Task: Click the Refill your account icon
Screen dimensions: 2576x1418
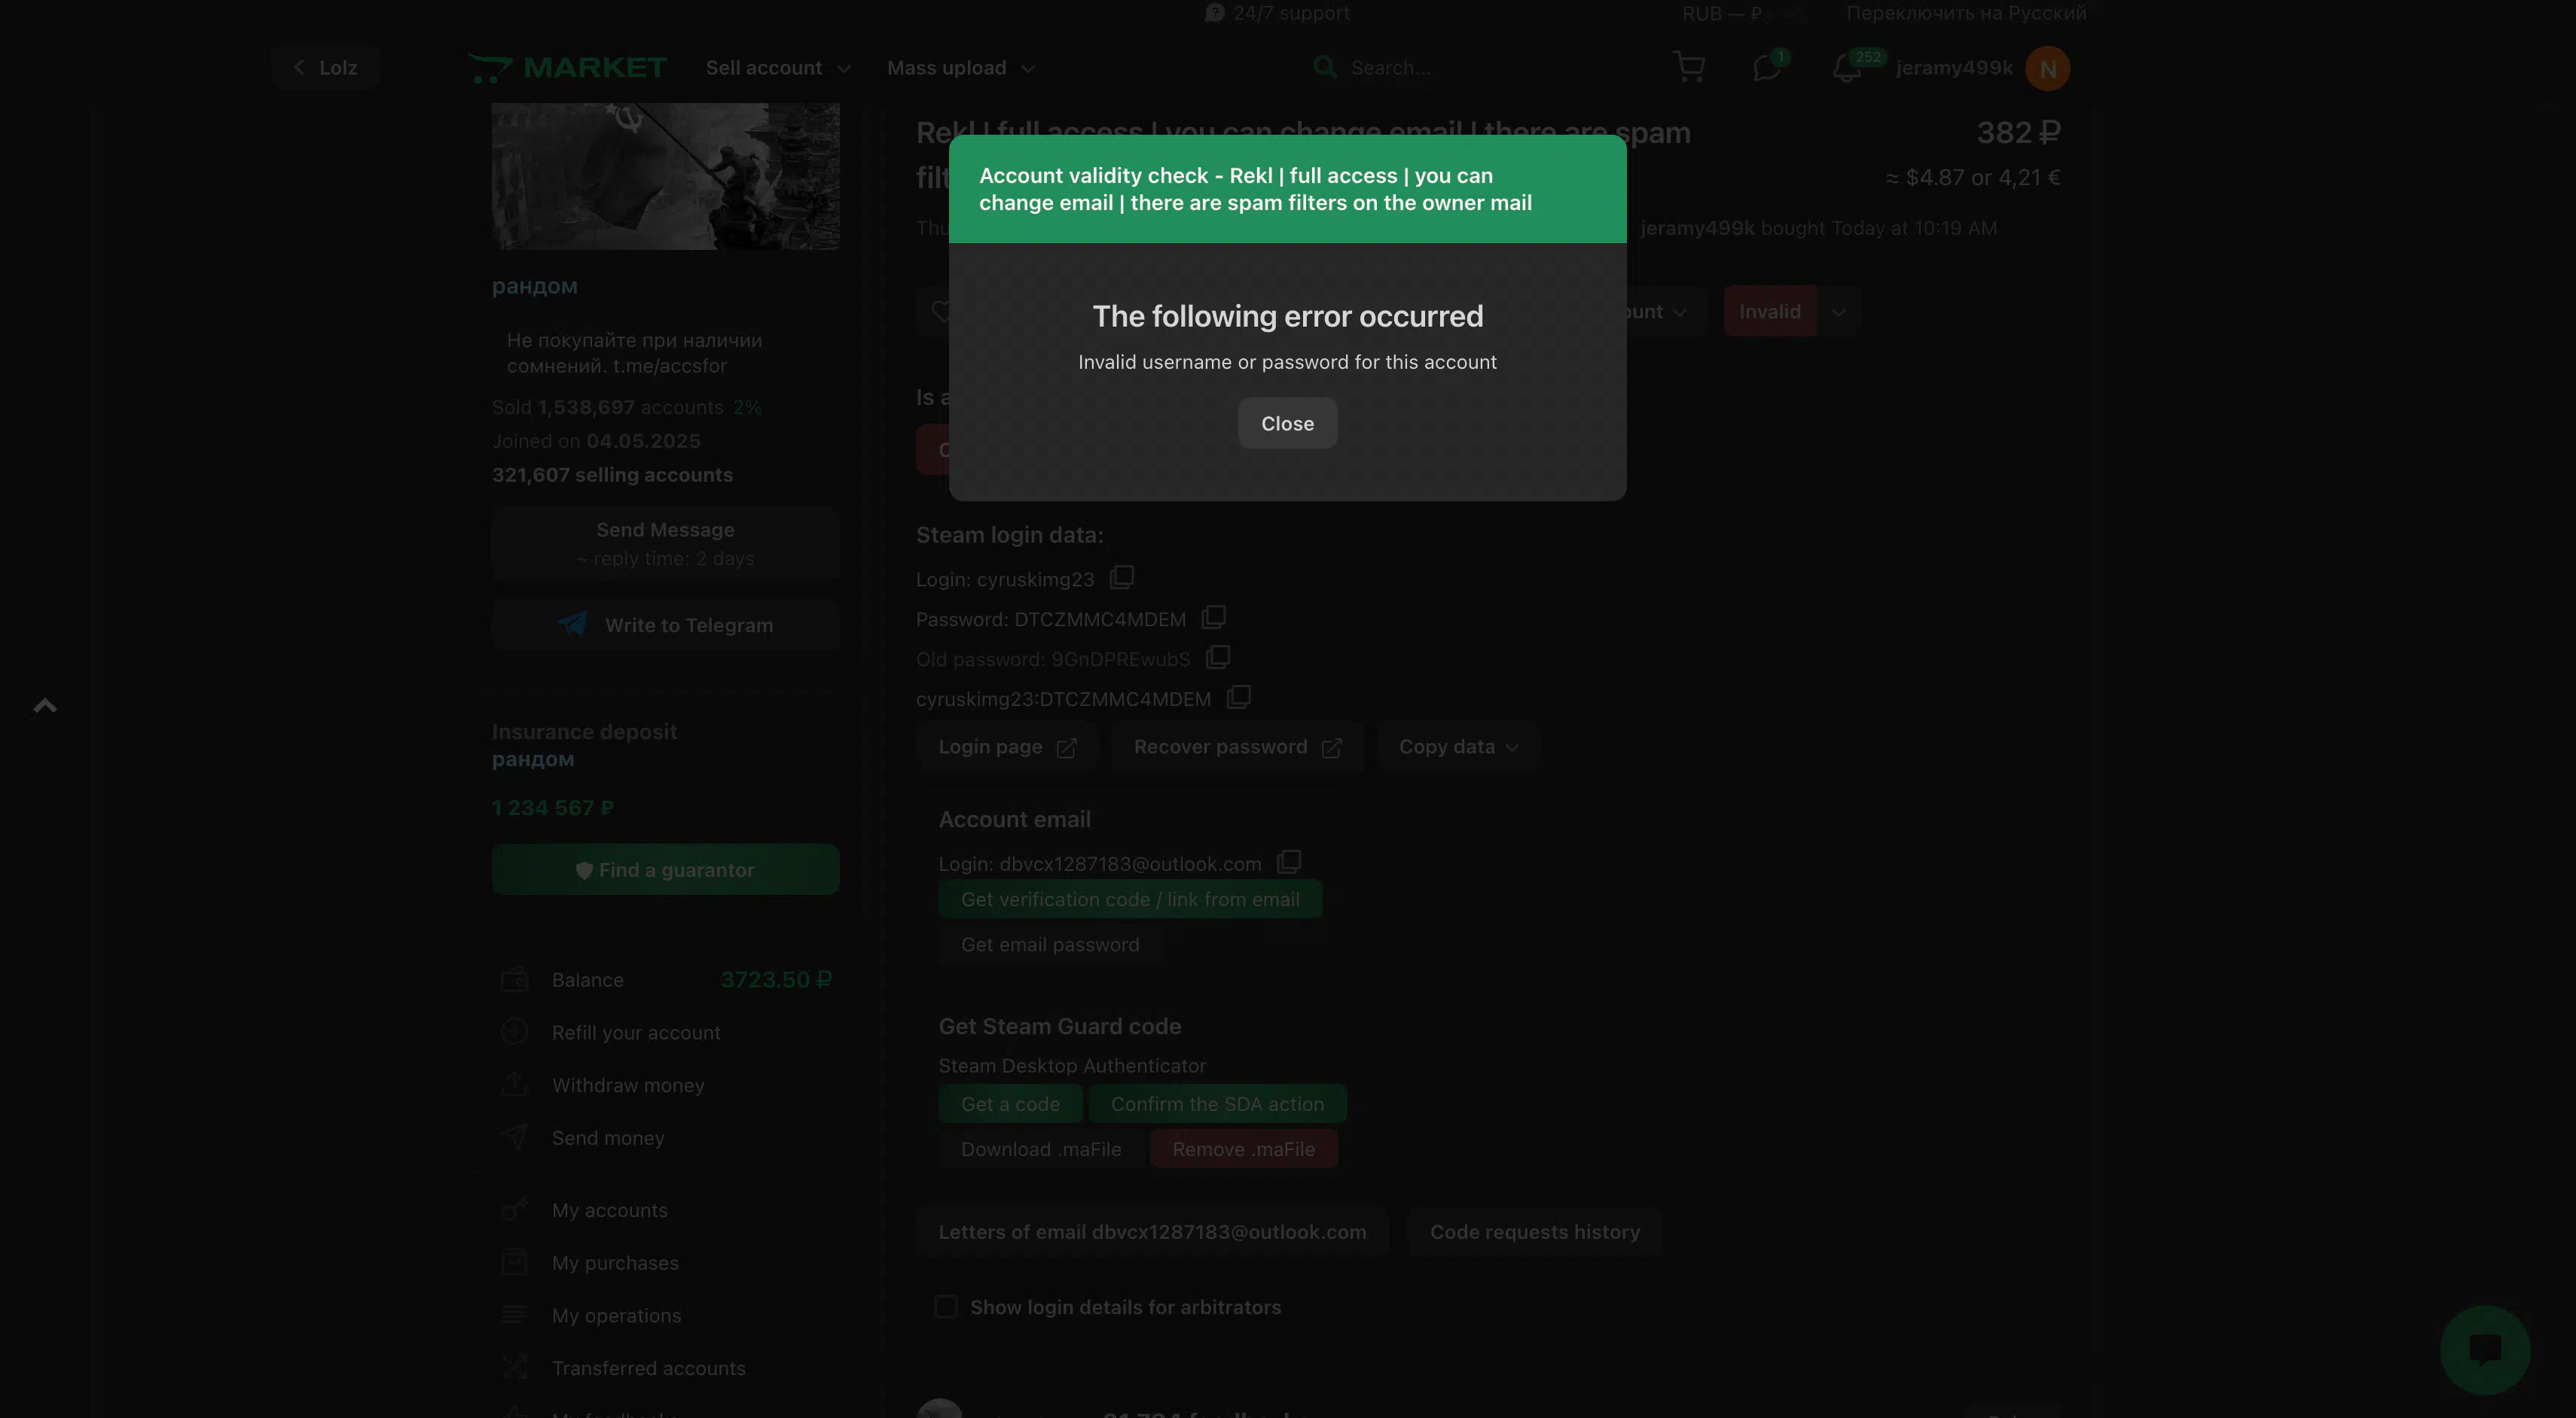Action: click(x=514, y=1031)
